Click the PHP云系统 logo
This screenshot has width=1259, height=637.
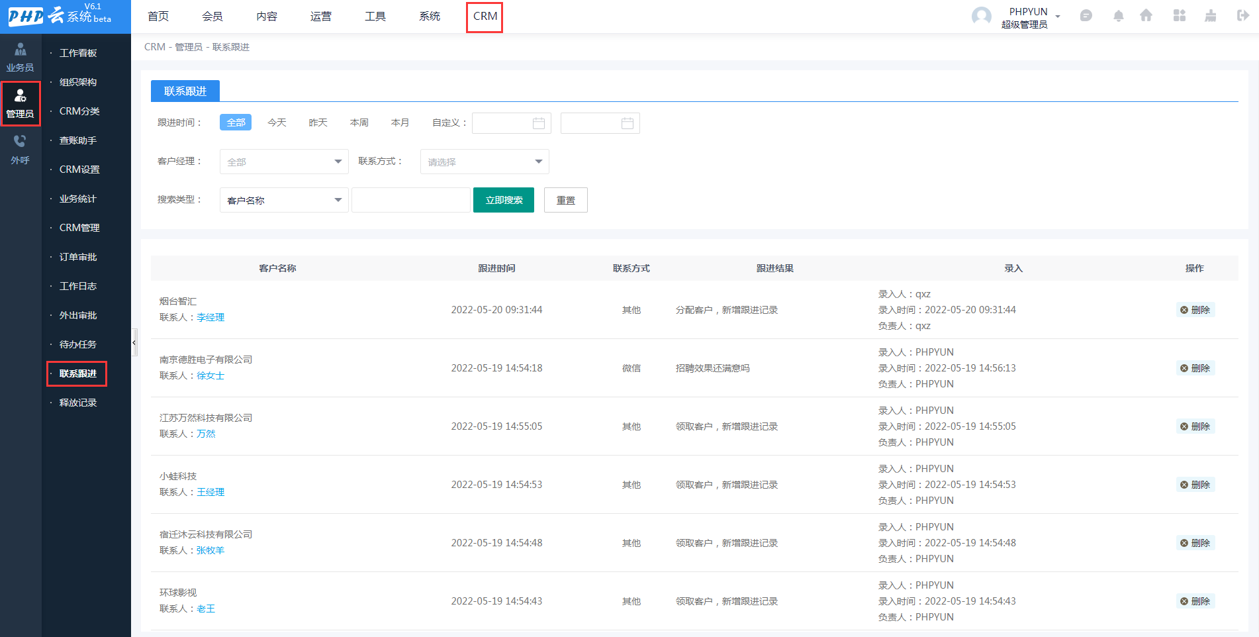coord(60,16)
